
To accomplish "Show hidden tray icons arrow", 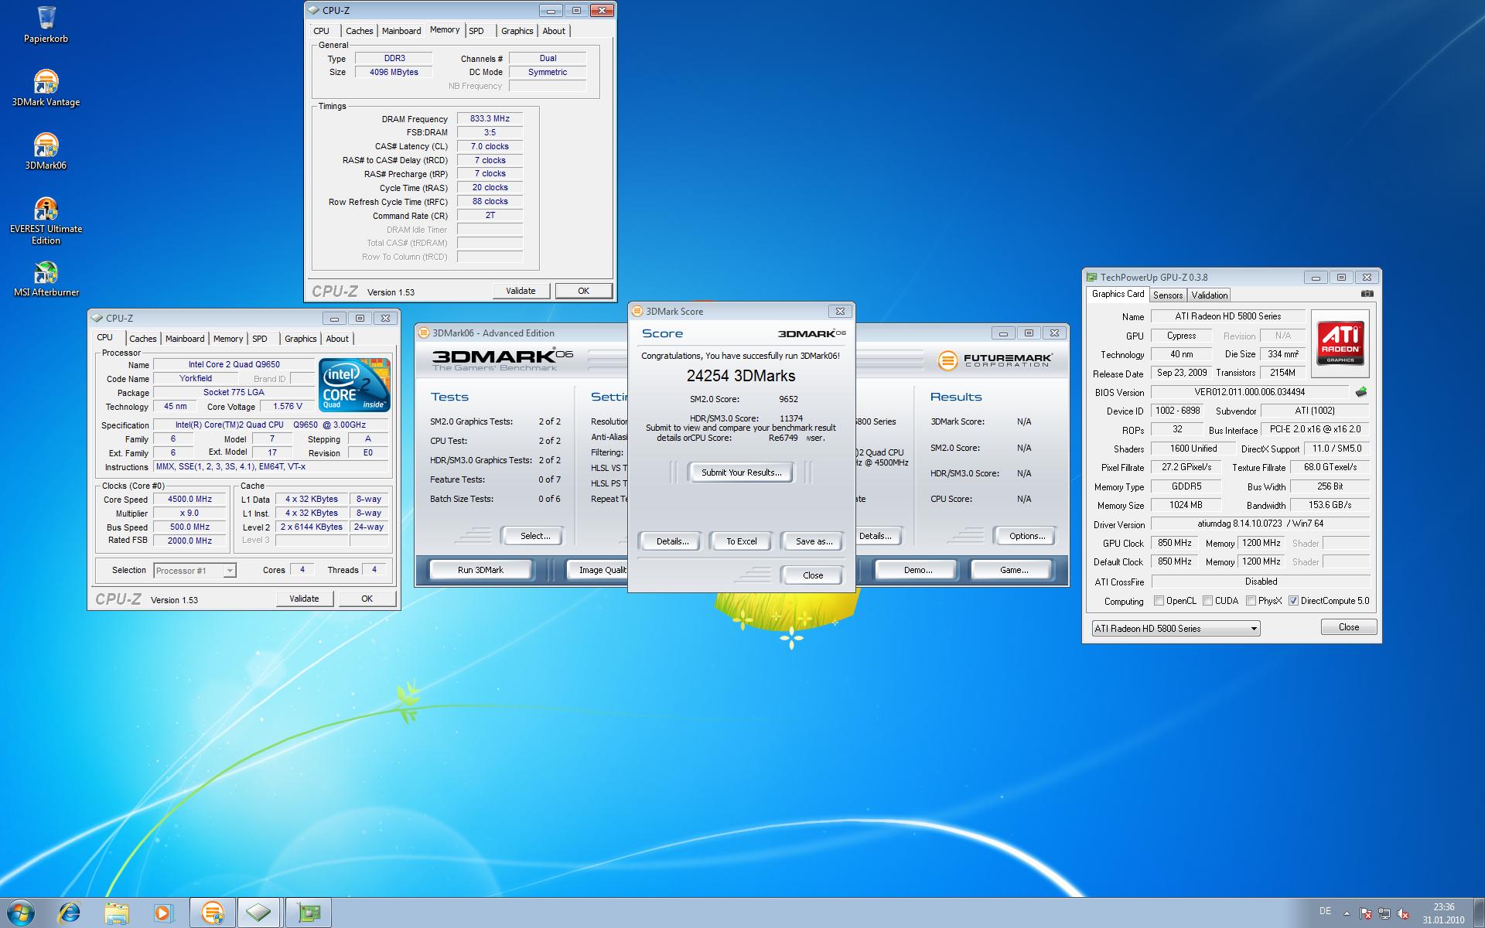I will [1347, 913].
